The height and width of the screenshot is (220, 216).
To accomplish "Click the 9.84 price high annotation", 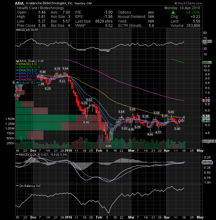I will pyautogui.click(x=65, y=69).
